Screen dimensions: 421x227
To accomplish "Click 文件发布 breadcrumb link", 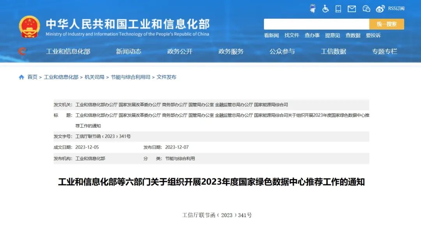I will pyautogui.click(x=166, y=77).
